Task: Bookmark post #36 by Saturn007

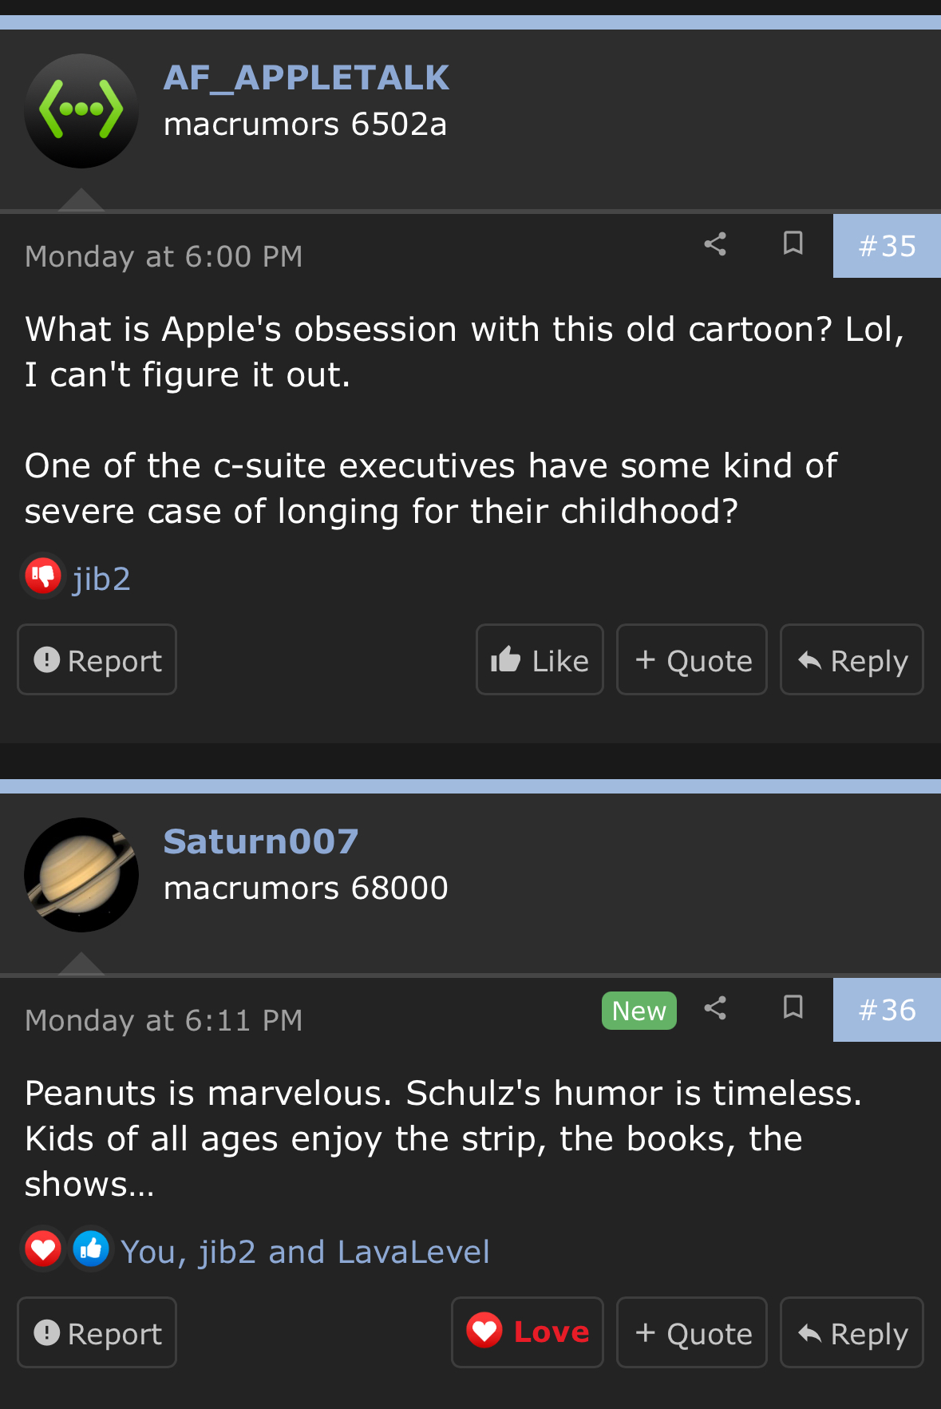Action: pyautogui.click(x=793, y=1007)
